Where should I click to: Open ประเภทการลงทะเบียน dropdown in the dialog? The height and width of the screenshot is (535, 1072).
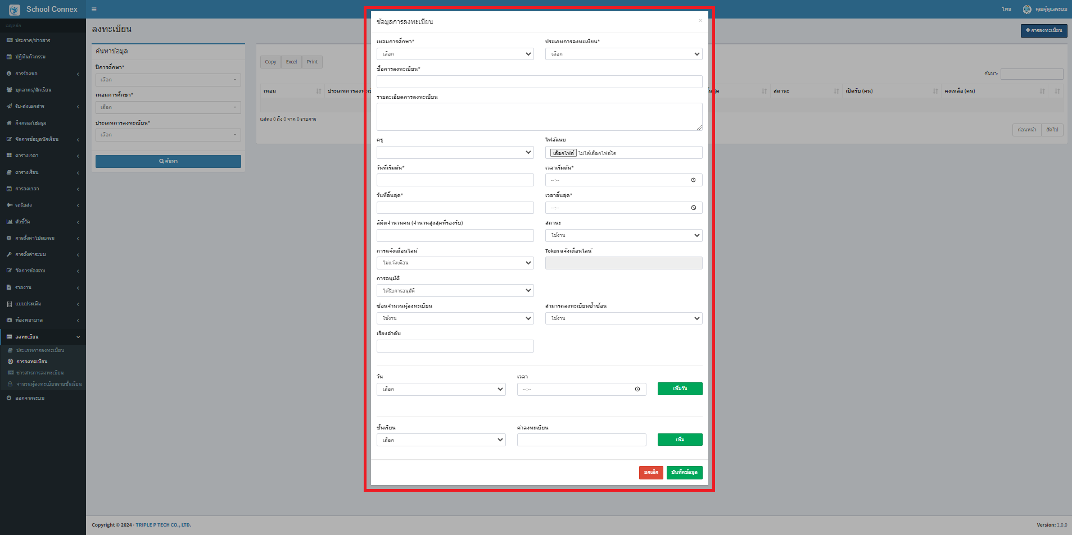pyautogui.click(x=624, y=54)
